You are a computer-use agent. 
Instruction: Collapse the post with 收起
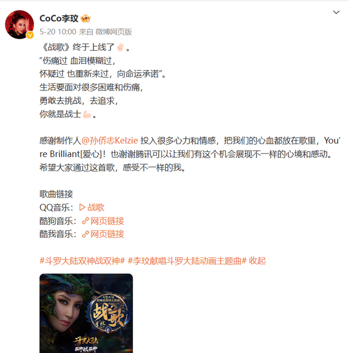pyautogui.click(x=257, y=261)
